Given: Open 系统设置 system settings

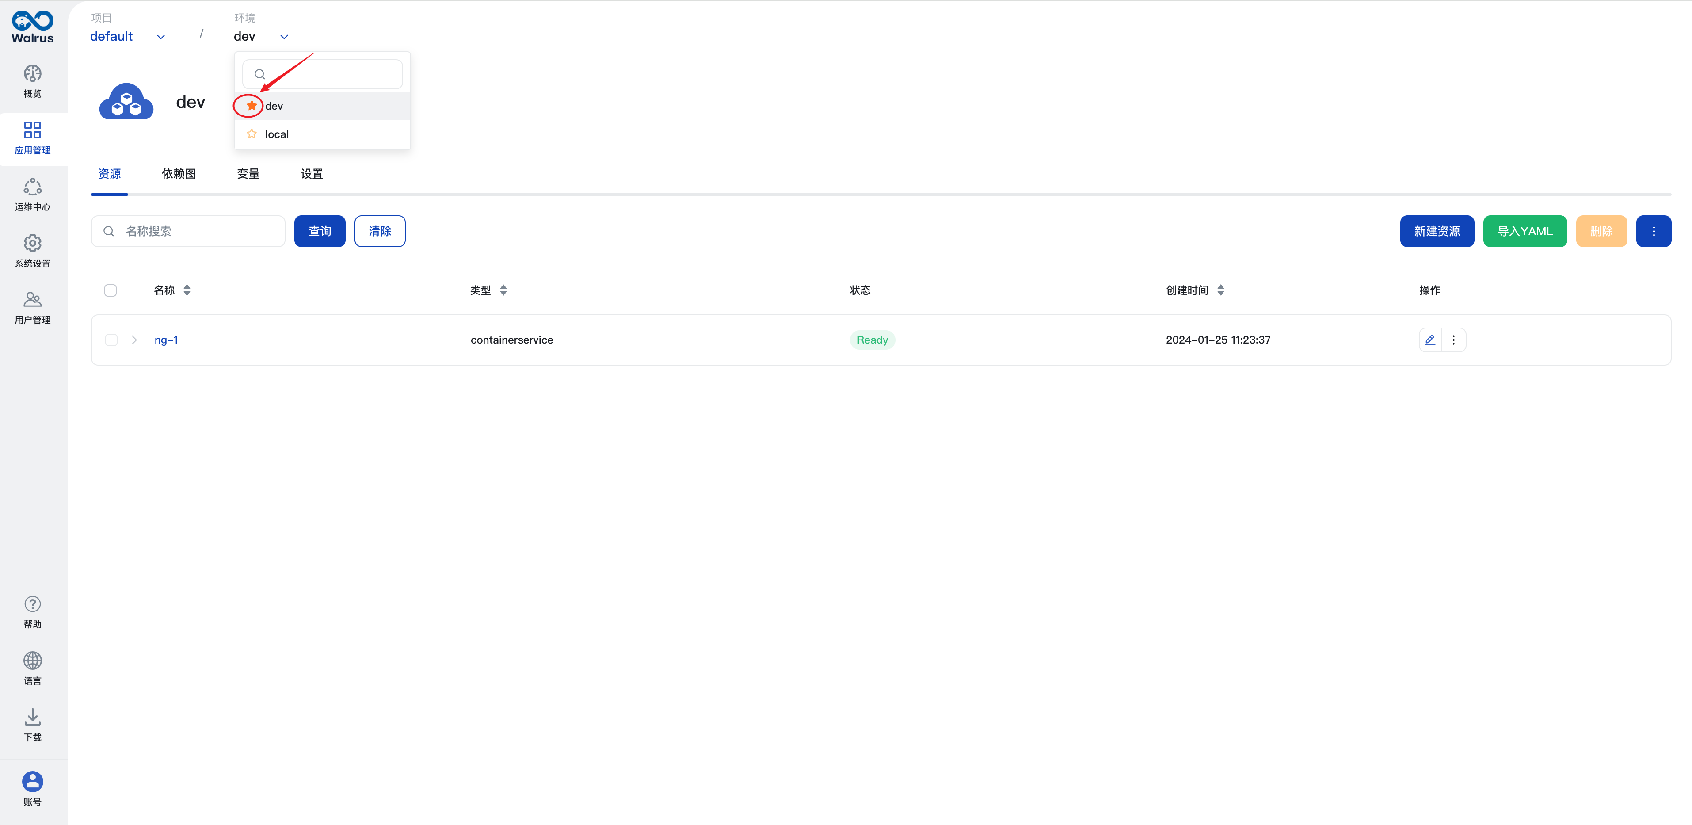Looking at the screenshot, I should point(32,252).
